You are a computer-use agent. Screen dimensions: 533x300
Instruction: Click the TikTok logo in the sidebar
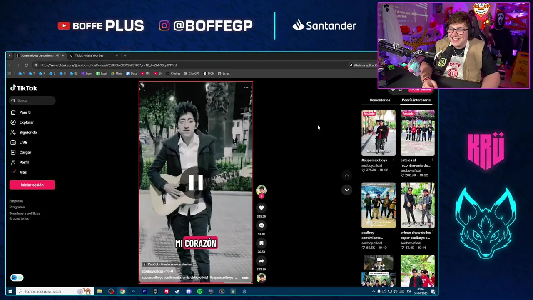pyautogui.click(x=24, y=88)
